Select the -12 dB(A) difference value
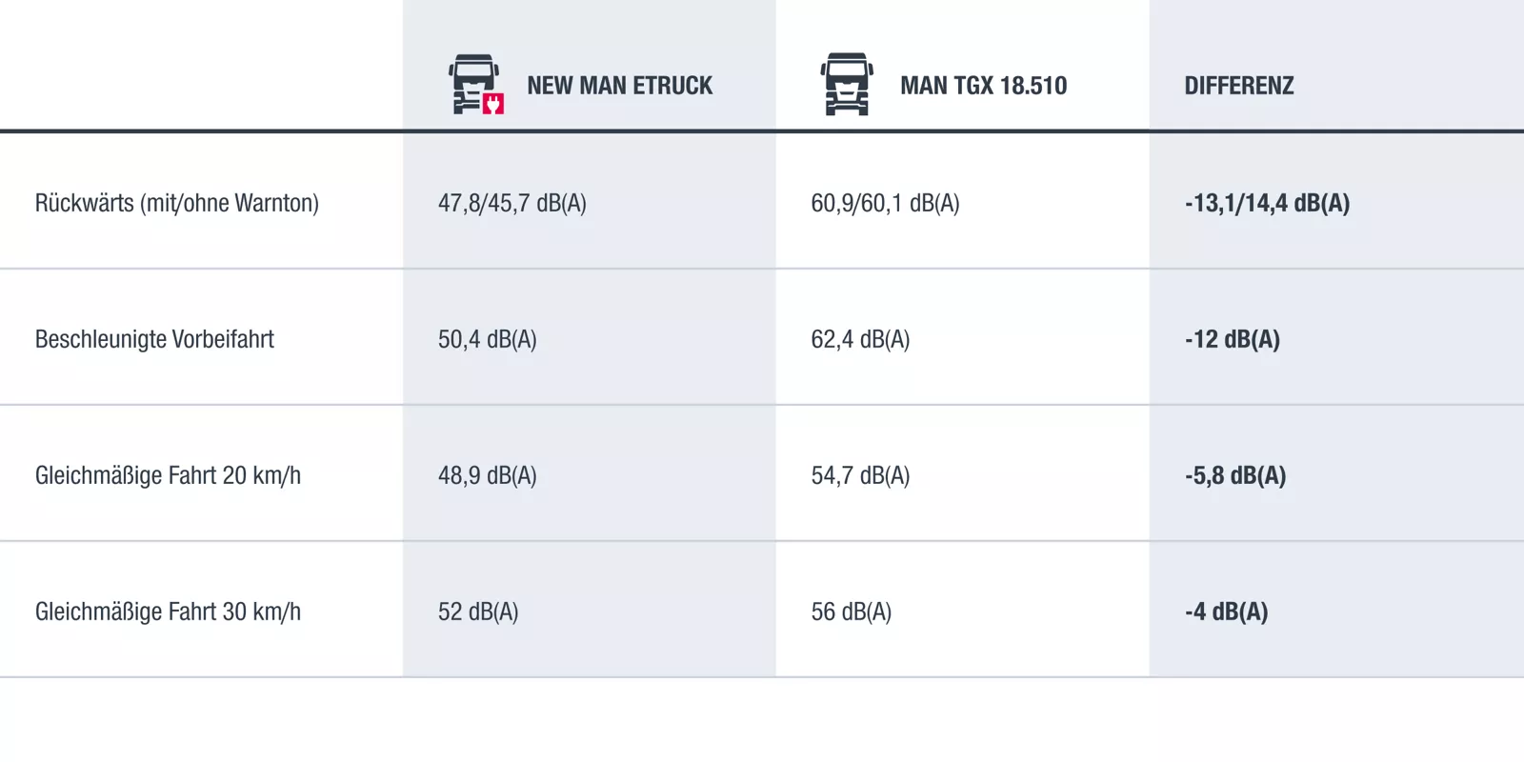The width and height of the screenshot is (1524, 762). coord(1233,339)
